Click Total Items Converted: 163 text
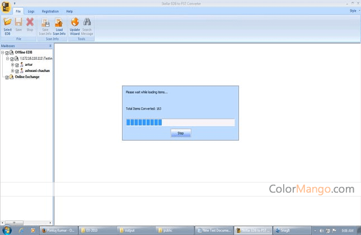 click(143, 109)
